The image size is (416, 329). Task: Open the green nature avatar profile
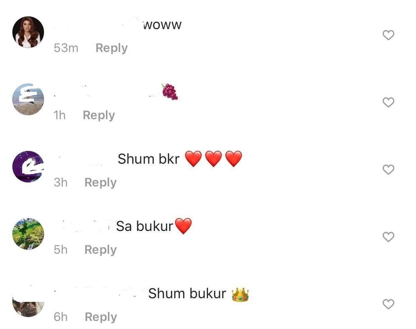click(x=28, y=234)
